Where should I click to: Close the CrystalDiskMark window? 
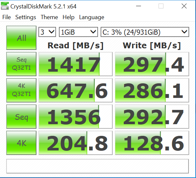coord(184,6)
